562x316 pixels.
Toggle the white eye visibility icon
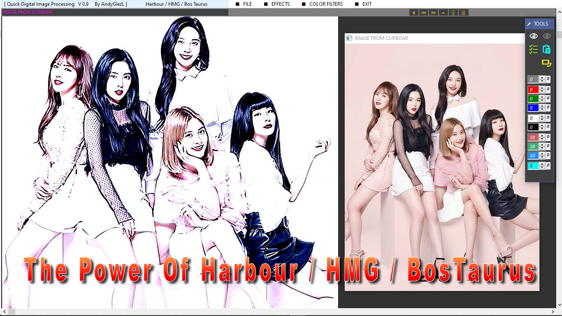pyautogui.click(x=533, y=36)
